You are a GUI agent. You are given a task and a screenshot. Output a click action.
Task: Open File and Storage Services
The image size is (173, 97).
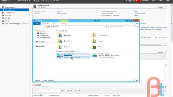16,24
